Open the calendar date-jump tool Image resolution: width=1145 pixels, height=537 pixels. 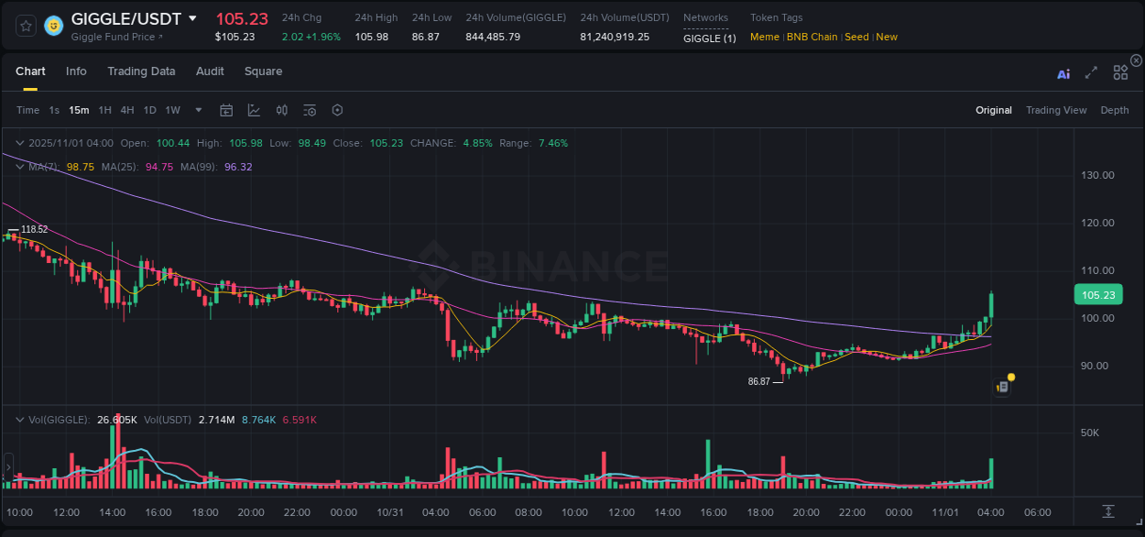(x=226, y=110)
